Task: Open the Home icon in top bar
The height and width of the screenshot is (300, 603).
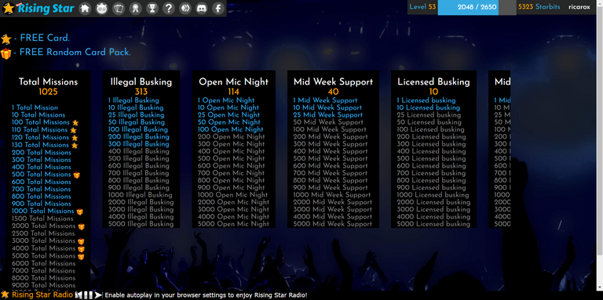Action: (x=85, y=8)
